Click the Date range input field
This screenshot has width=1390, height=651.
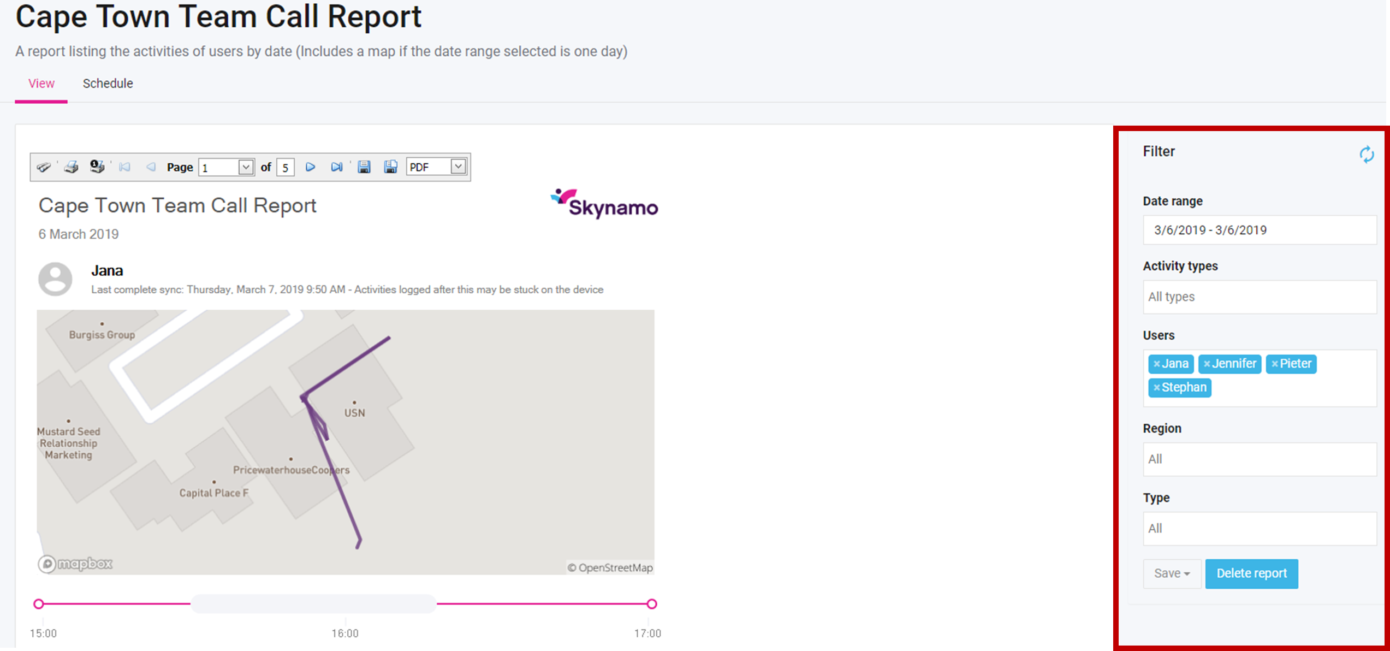pos(1258,230)
